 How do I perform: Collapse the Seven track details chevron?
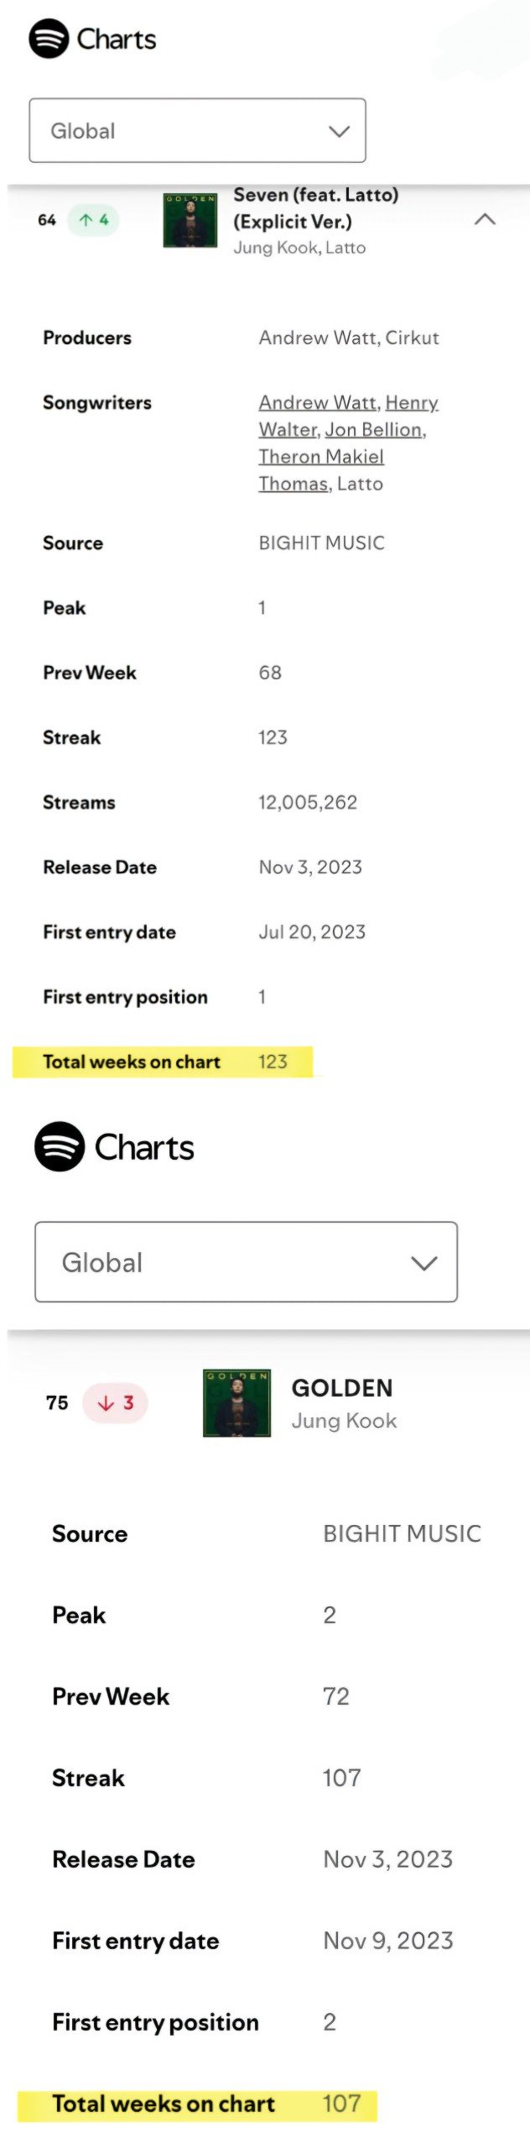coord(485,220)
